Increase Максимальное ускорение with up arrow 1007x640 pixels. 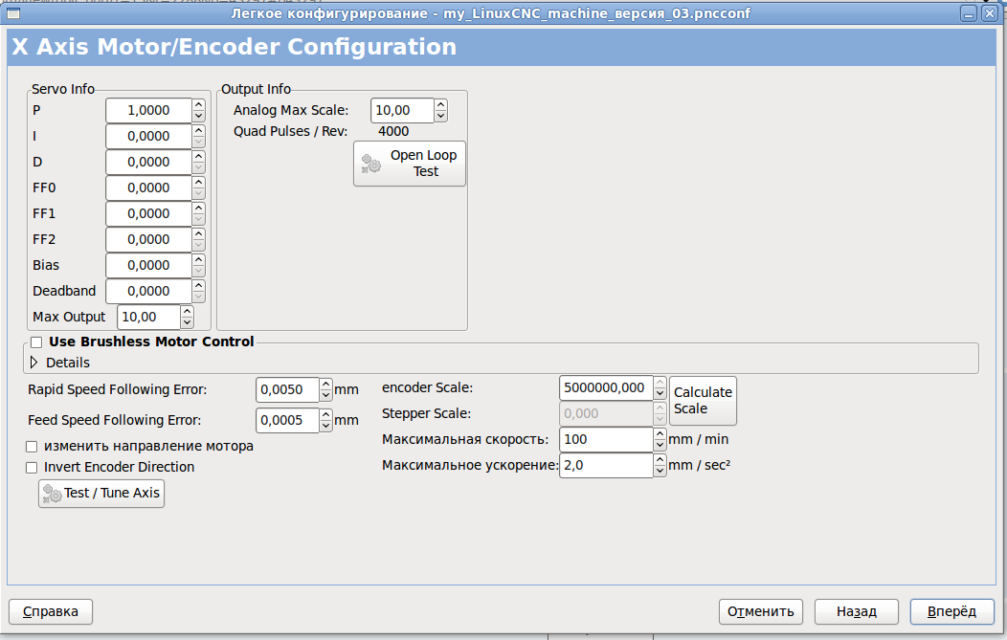pyautogui.click(x=660, y=459)
